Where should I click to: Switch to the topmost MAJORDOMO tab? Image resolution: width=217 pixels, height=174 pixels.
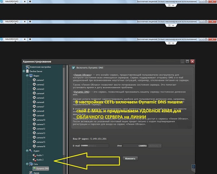[x=12, y=2]
